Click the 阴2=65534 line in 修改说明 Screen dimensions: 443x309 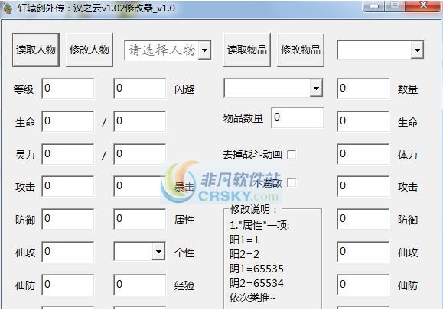click(x=256, y=283)
